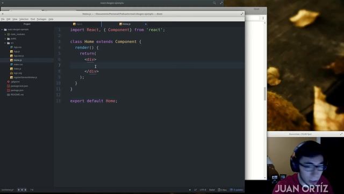Click line number 13 in the gutter

58,101
